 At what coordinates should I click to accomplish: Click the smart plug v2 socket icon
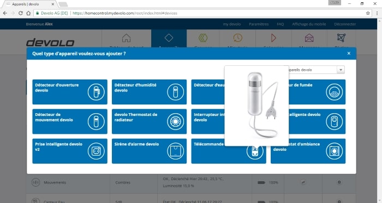point(96,151)
